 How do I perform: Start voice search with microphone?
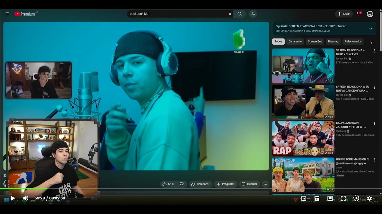pos(253,14)
